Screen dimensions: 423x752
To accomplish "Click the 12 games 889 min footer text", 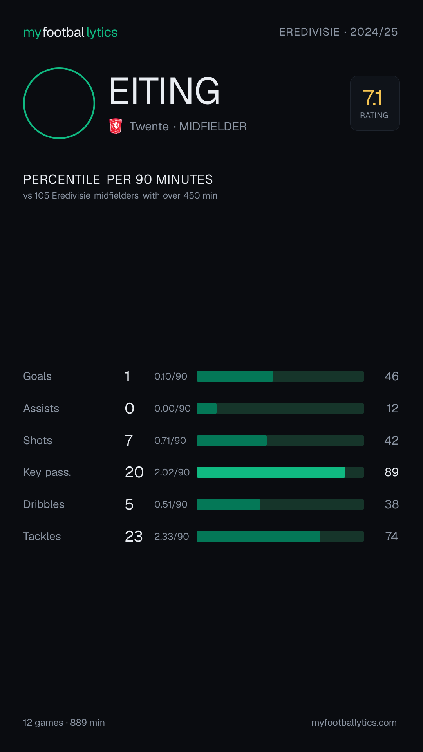I will 64,723.
